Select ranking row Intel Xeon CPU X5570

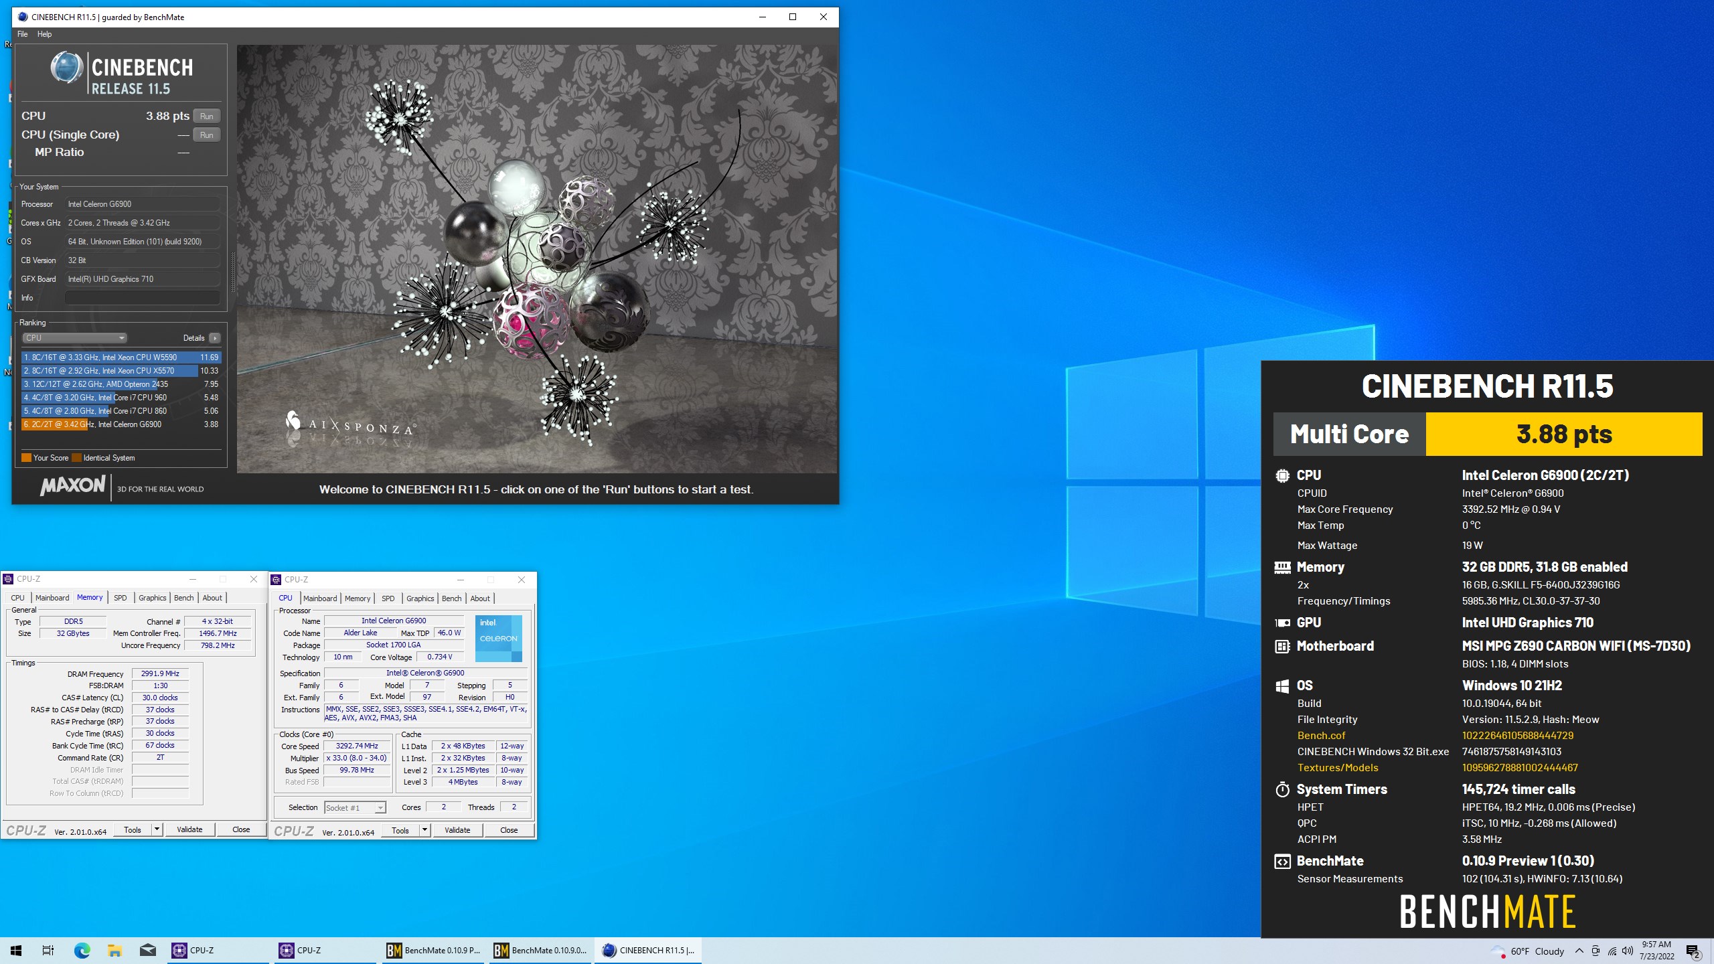click(121, 371)
